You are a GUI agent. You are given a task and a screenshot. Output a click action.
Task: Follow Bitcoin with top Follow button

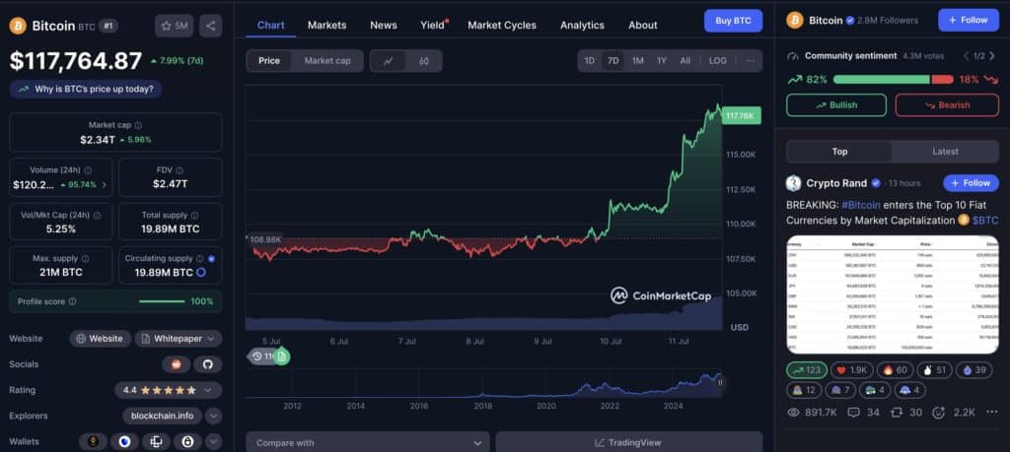coord(969,20)
